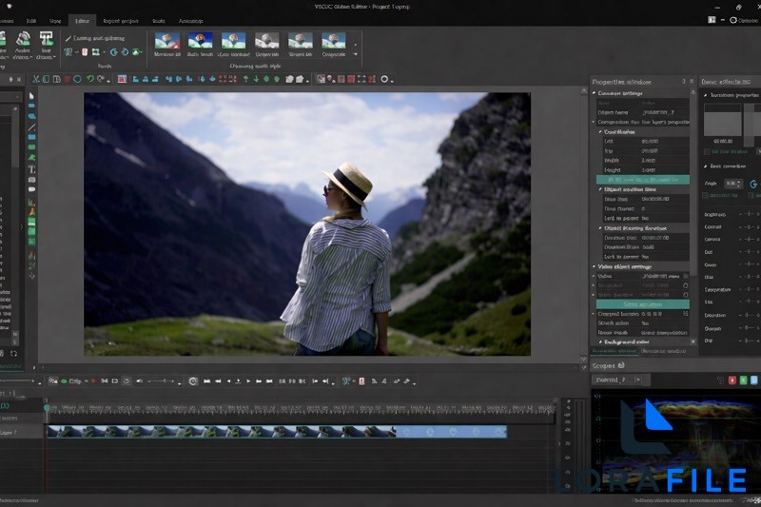Viewport: 761px width, 507px height.
Task: Click the Angle stepper field
Action: (733, 184)
